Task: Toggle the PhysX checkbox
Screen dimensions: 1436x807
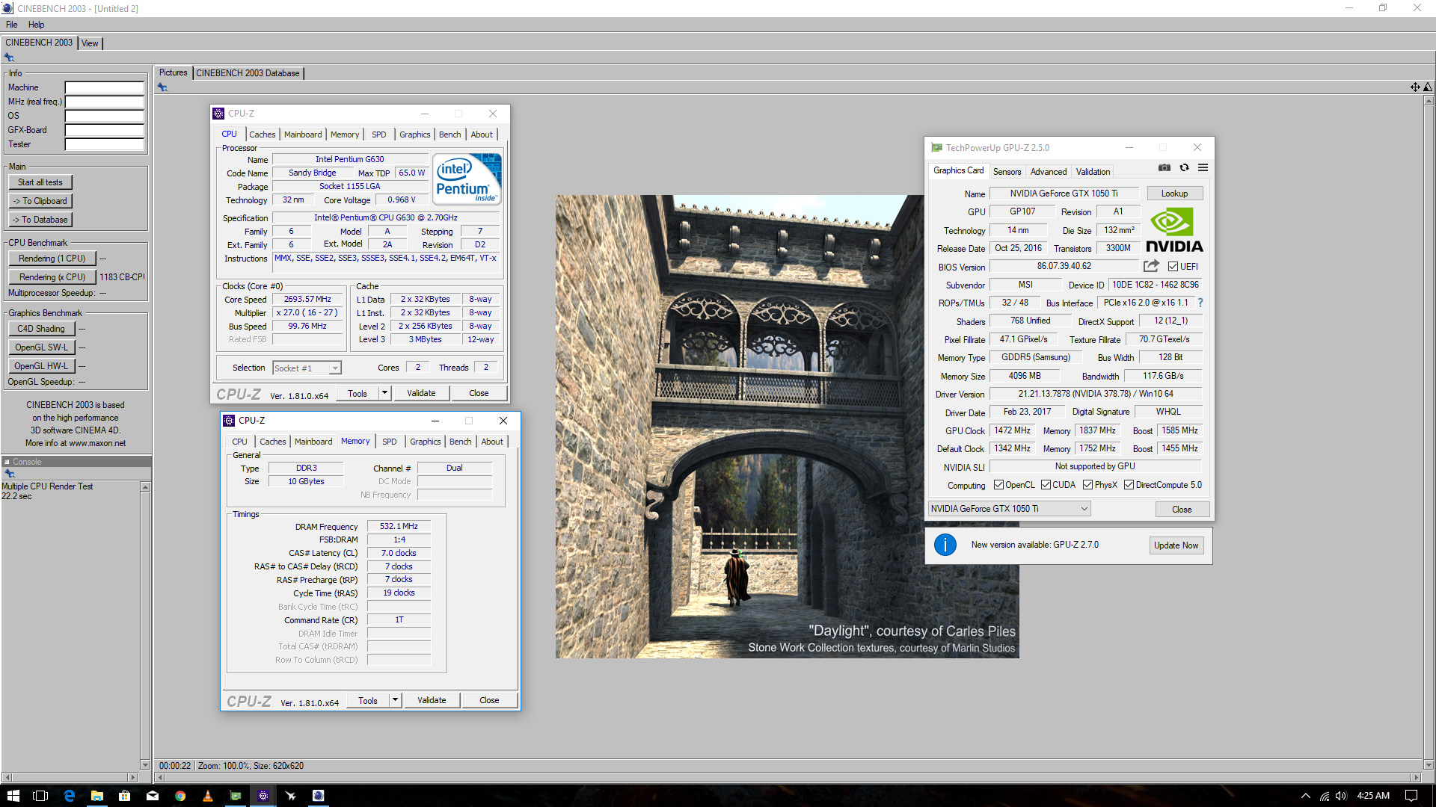Action: (x=1087, y=485)
